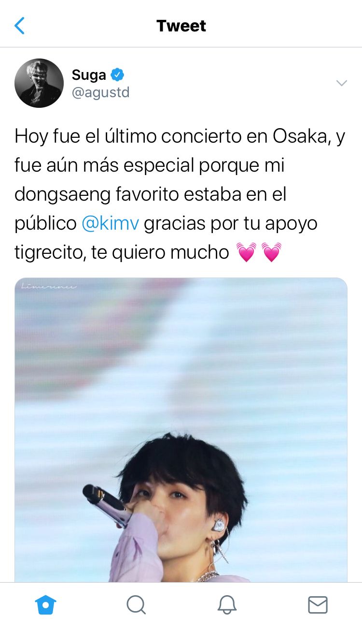Open the Notifications bell tab

tap(226, 604)
